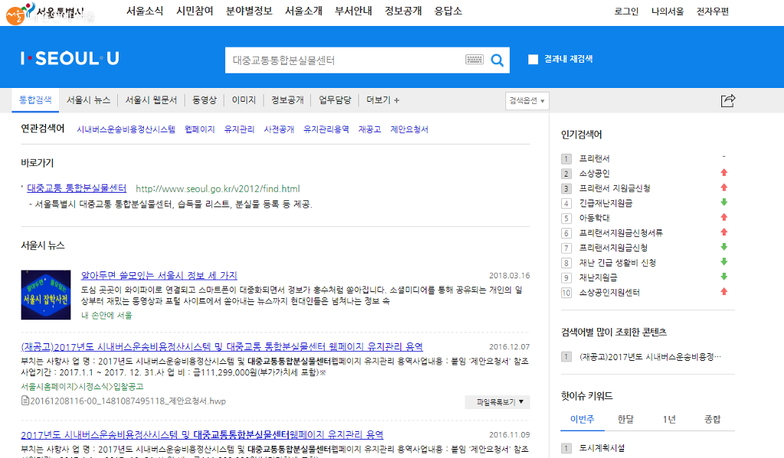This screenshot has width=784, height=458.
Task: Select the 한달 hot issue keyword tab
Action: point(626,420)
